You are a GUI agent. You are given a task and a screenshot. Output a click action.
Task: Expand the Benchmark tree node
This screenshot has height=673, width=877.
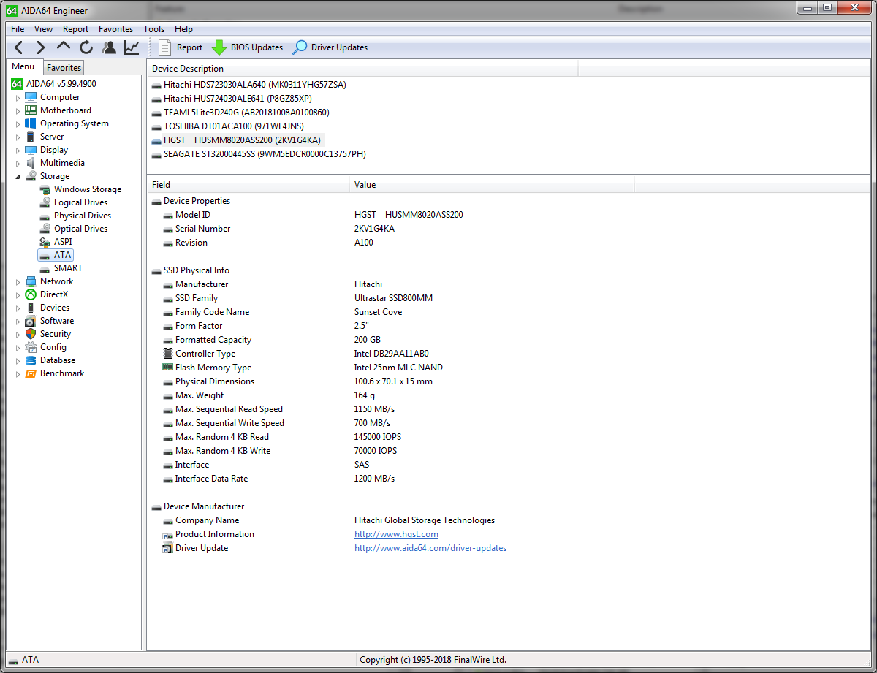pyautogui.click(x=18, y=374)
